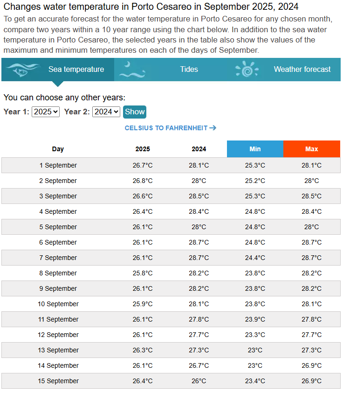Select the 15 September row label
Viewport: 343px width, 393px height.
pos(58,381)
